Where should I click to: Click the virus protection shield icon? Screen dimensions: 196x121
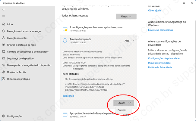click(4, 31)
